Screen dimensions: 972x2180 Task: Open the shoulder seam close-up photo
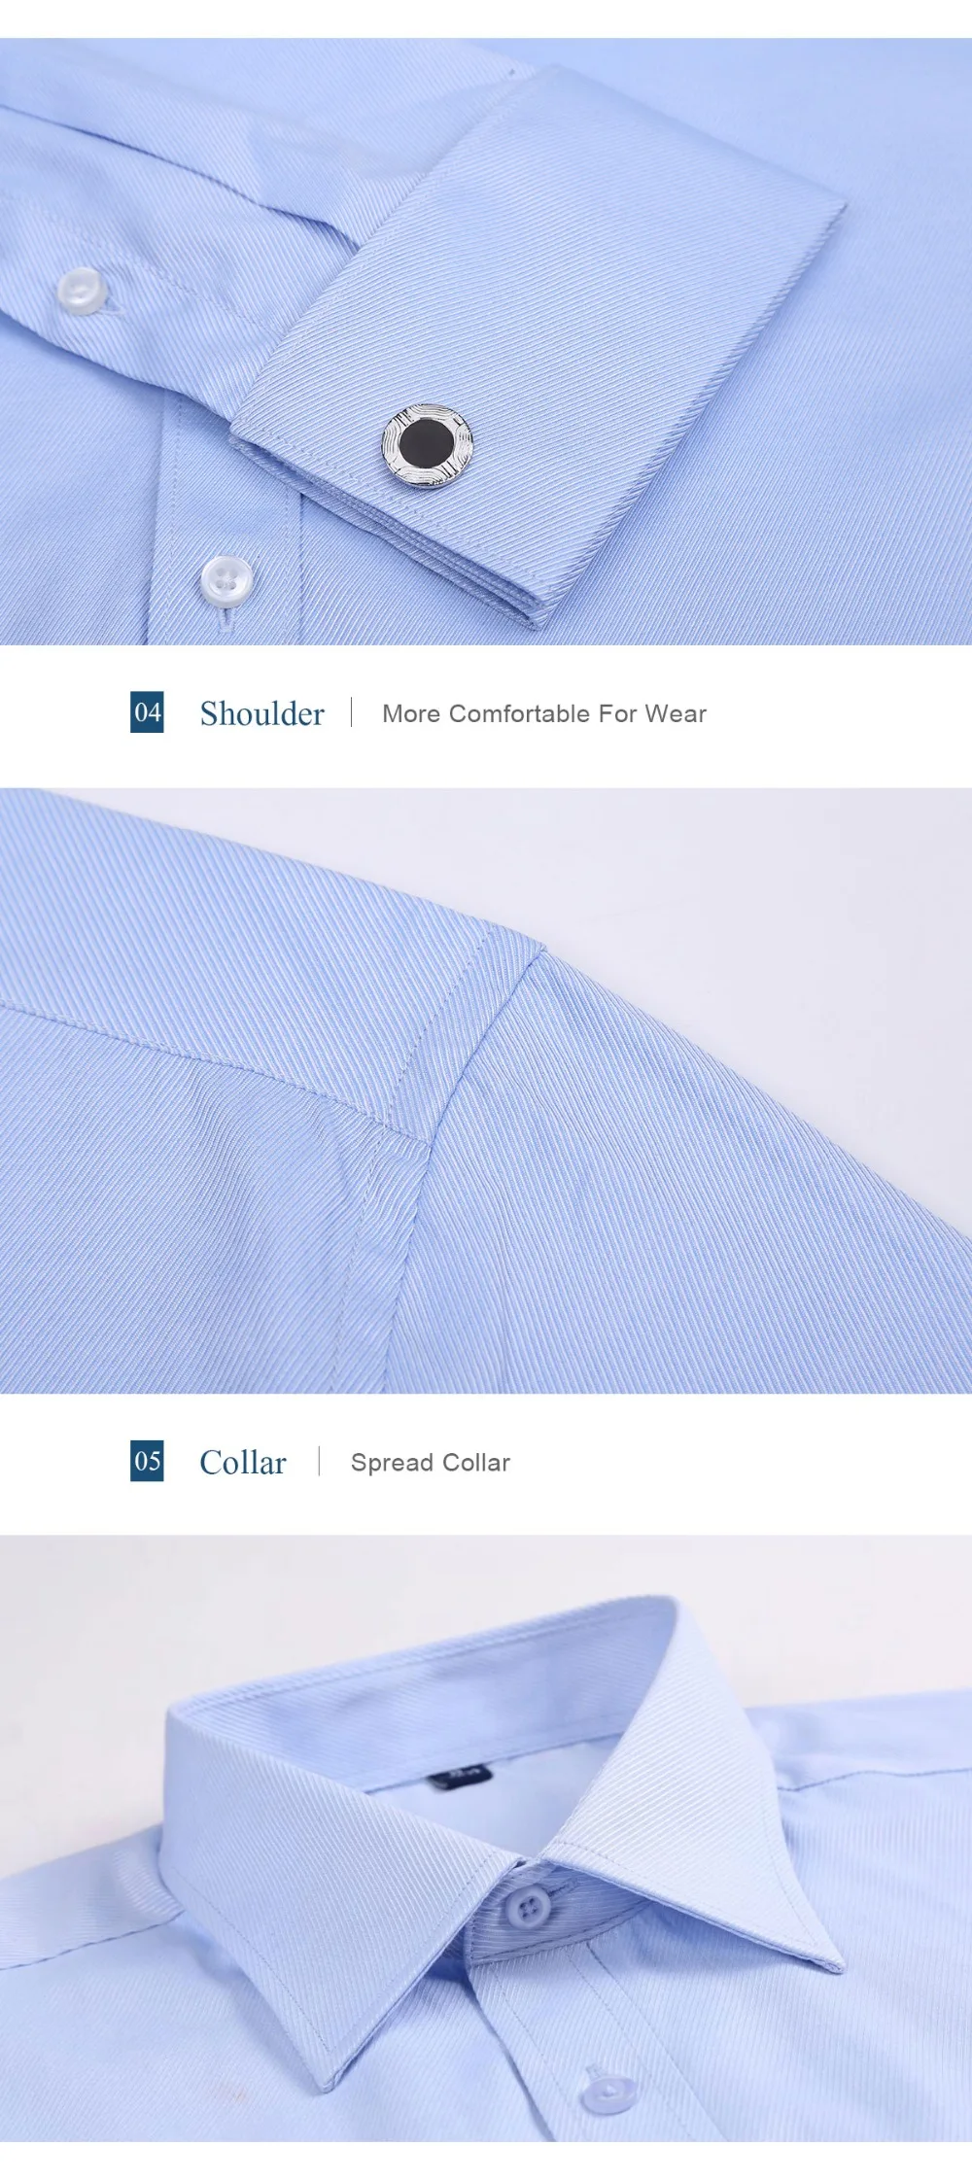tap(486, 1090)
